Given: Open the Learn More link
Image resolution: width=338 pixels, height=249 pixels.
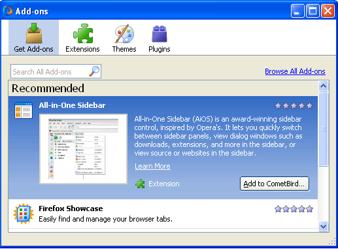Looking at the screenshot, I should click(152, 166).
